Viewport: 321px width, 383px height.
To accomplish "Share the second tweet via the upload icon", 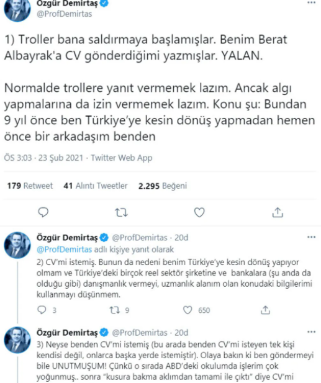I will pyautogui.click(x=265, y=310).
